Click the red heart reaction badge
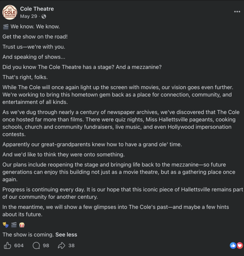This screenshot has width=244, height=256. tap(240, 245)
